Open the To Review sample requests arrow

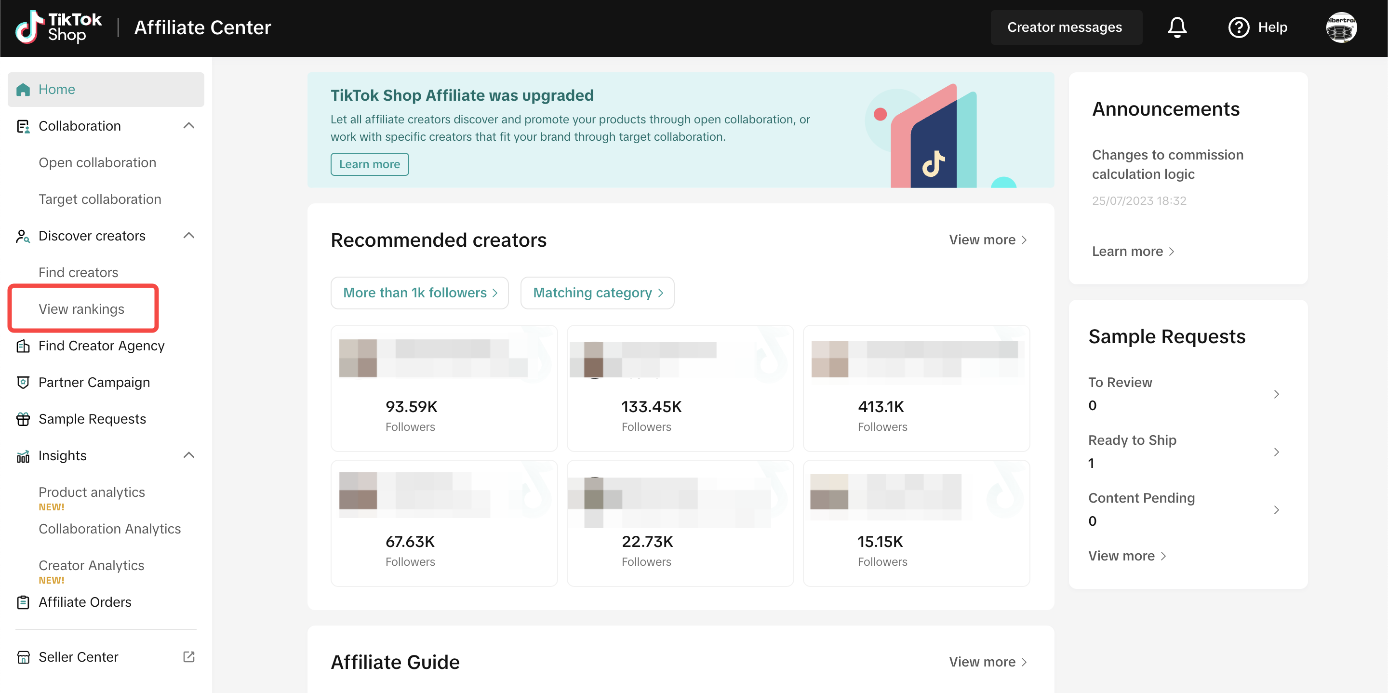pyautogui.click(x=1276, y=394)
